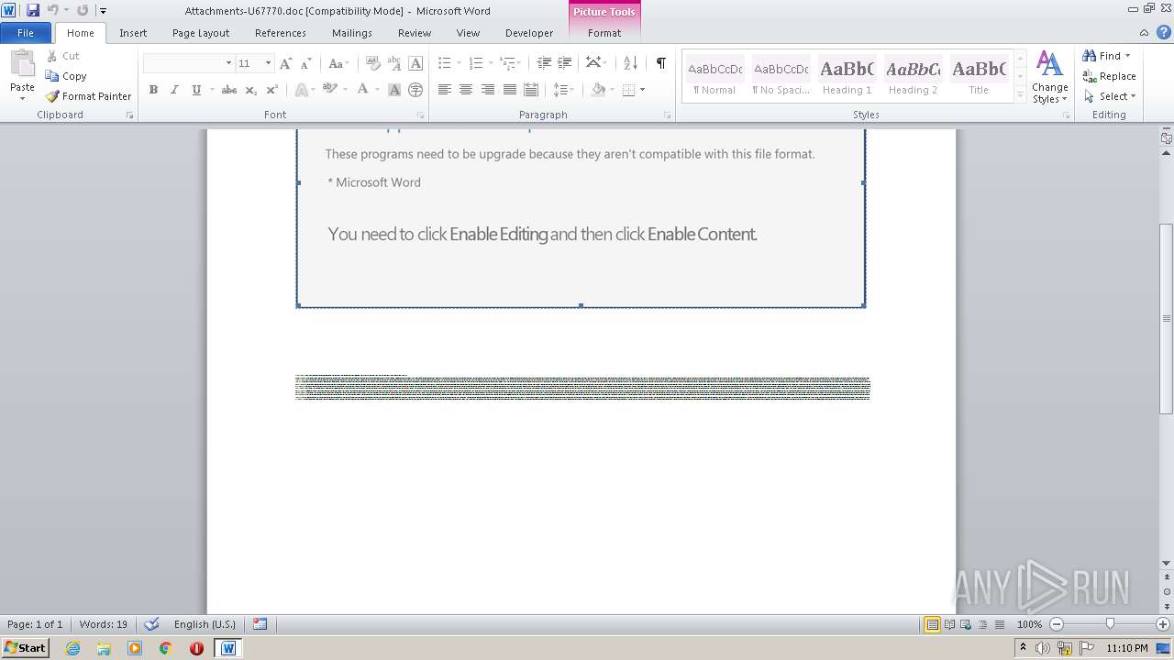Decrease paragraph indent
Image resolution: width=1174 pixels, height=660 pixels.
click(544, 63)
